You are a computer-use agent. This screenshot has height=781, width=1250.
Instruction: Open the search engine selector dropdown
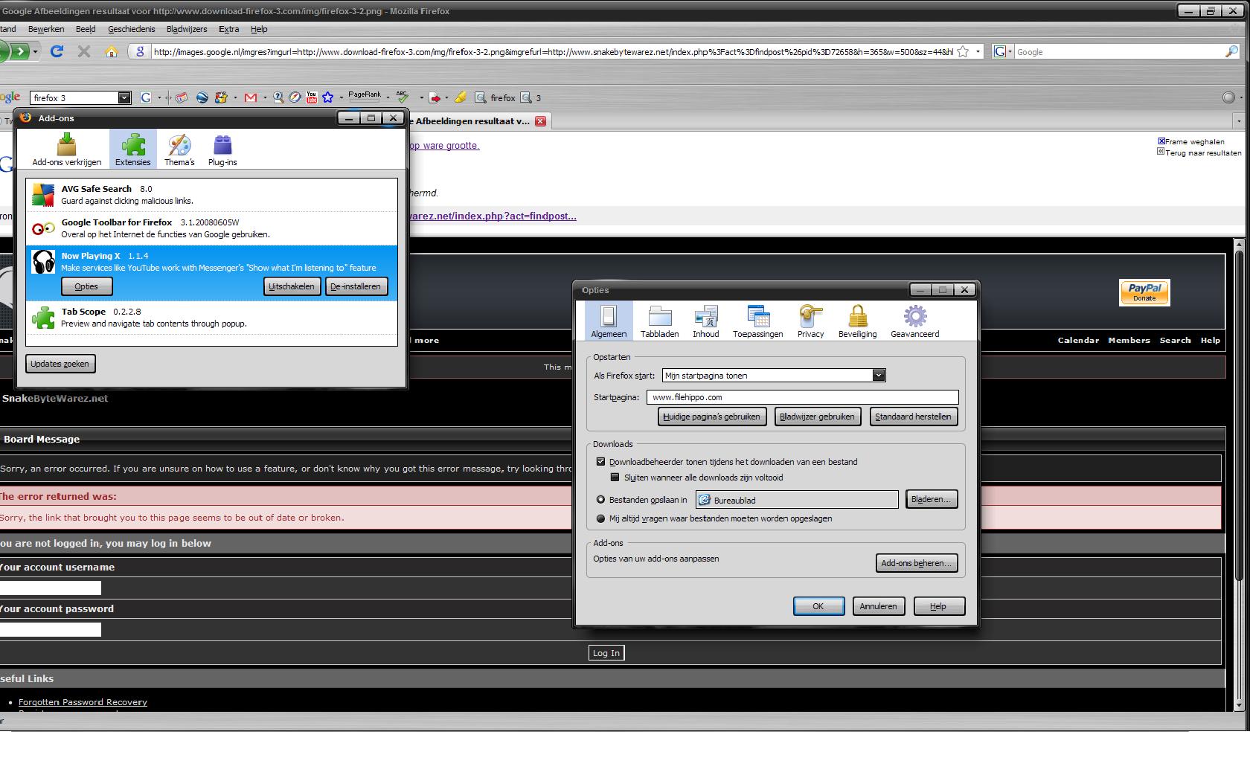click(x=1002, y=51)
